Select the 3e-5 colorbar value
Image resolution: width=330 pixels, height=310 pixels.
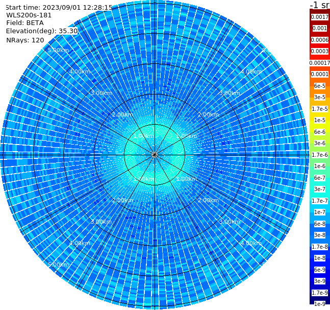click(x=320, y=97)
